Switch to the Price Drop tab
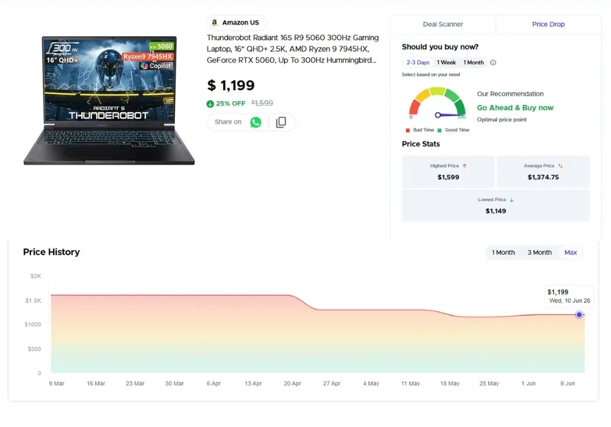 pos(548,24)
